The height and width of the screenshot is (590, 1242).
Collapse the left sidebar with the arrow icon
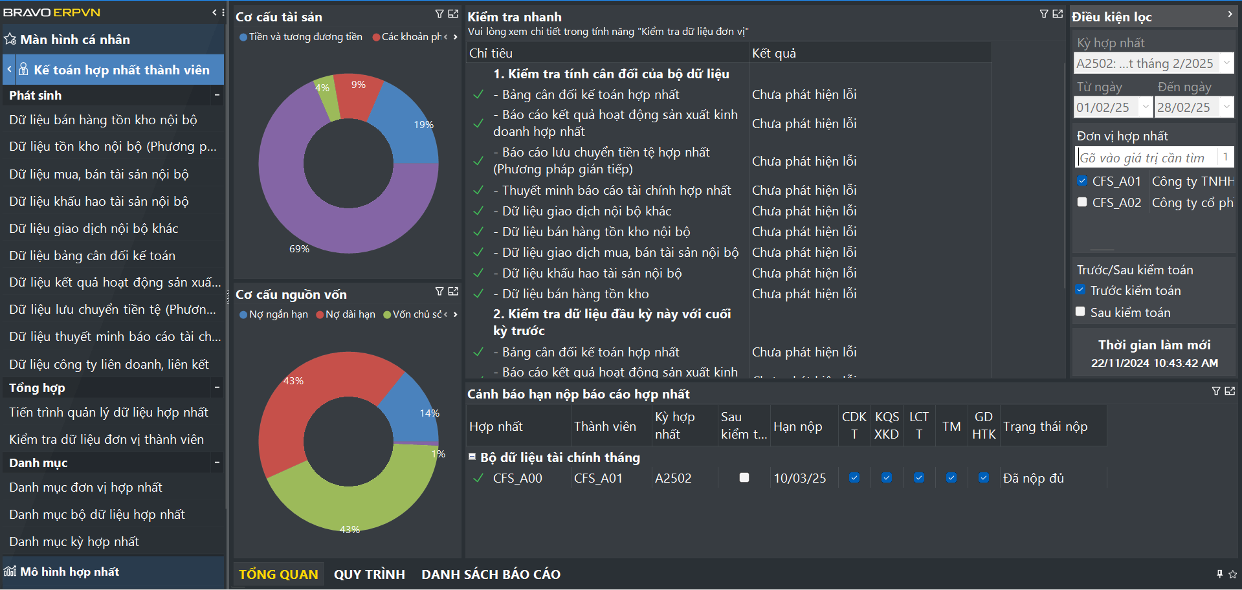[x=215, y=12]
